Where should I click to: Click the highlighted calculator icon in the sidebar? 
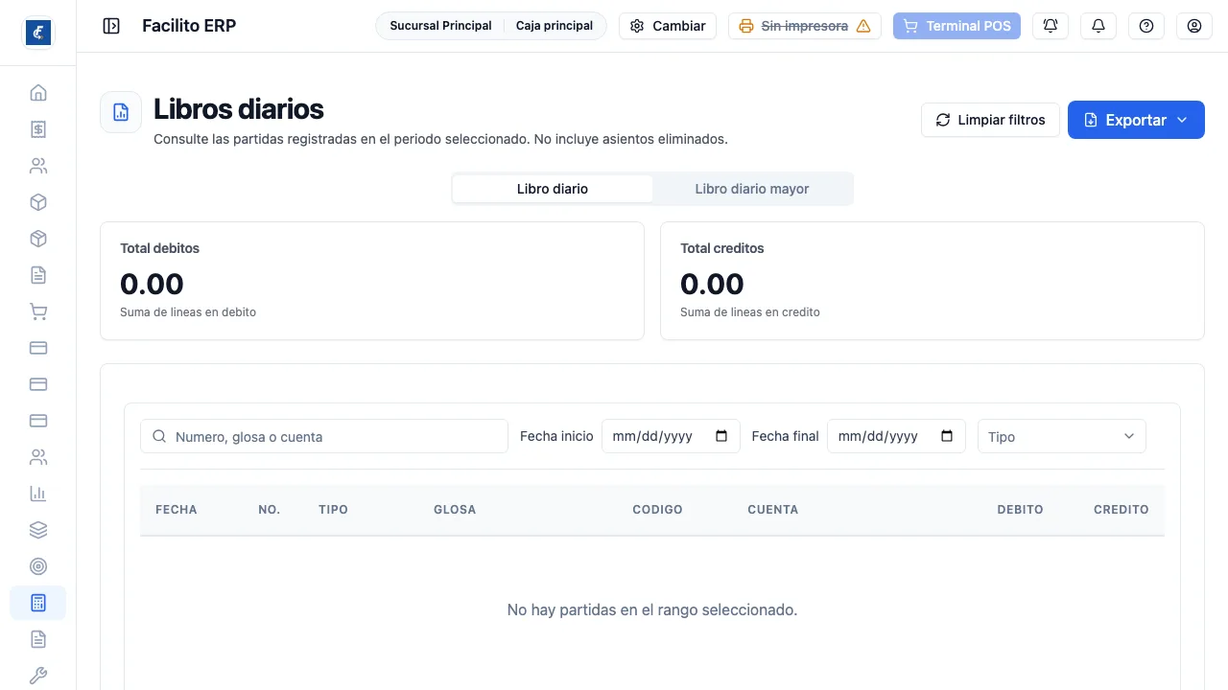coord(38,603)
